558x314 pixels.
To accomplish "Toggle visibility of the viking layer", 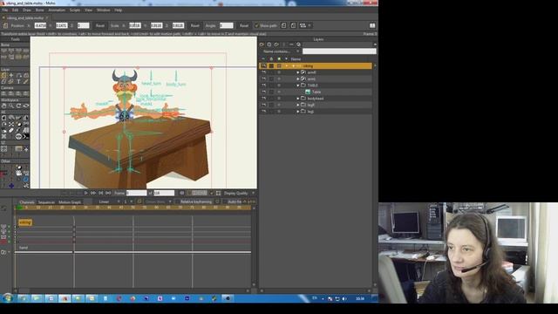I will pos(263,66).
